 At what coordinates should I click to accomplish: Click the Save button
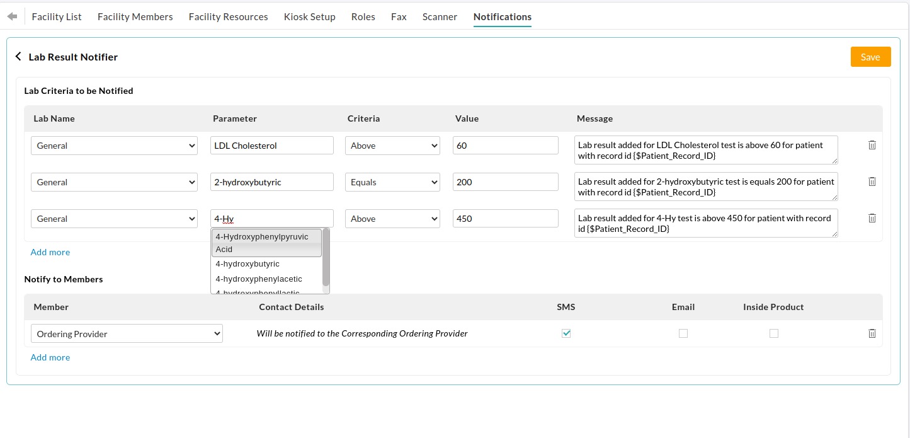pyautogui.click(x=870, y=56)
